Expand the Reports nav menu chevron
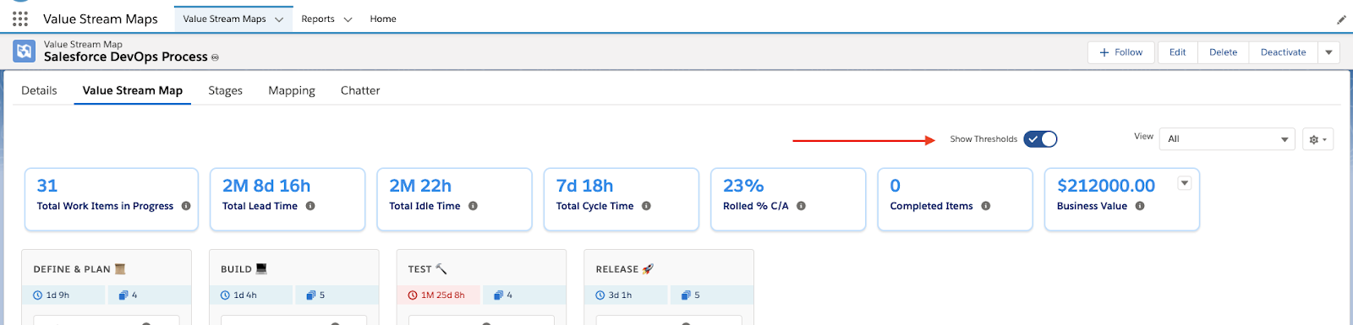Image resolution: width=1353 pixels, height=325 pixels. pos(348,19)
